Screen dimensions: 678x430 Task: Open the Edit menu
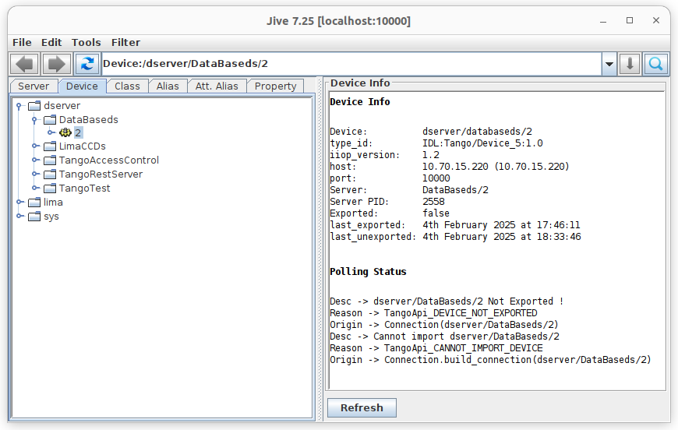tap(51, 42)
